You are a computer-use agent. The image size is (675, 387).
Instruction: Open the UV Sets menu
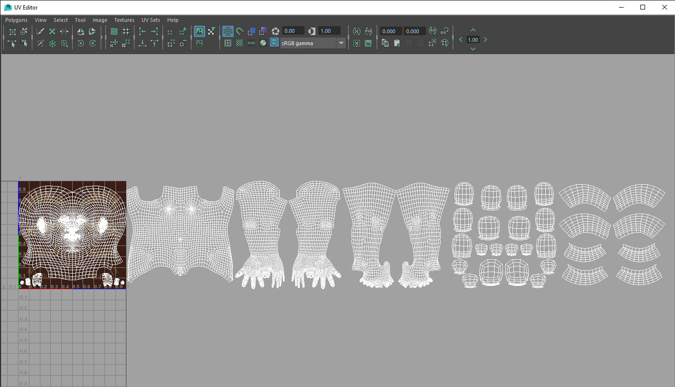(x=151, y=20)
